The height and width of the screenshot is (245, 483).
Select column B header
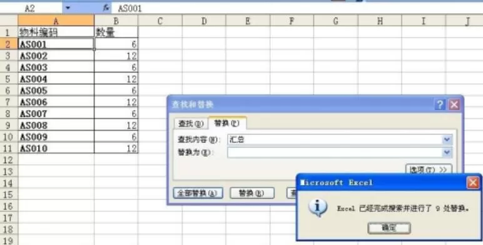pyautogui.click(x=116, y=21)
